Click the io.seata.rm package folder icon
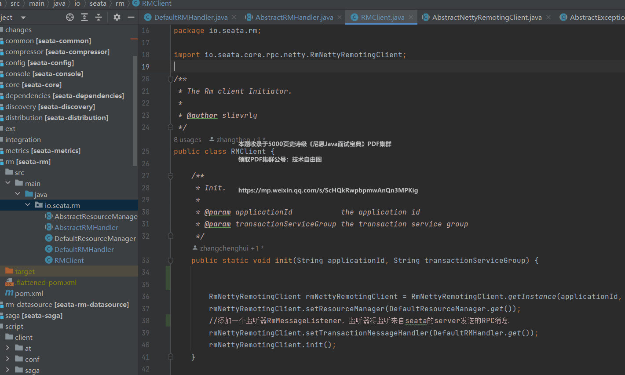This screenshot has width=625, height=375. pos(39,205)
